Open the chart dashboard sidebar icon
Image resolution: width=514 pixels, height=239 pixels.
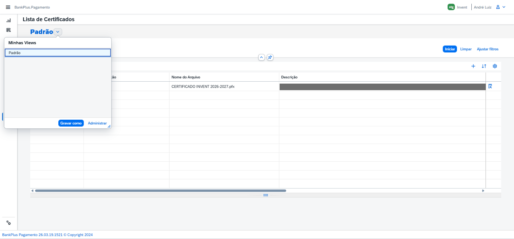9,20
